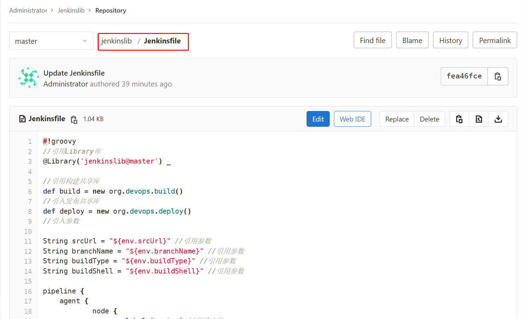Click the 'String buildType' code line
The height and width of the screenshot is (319, 526).
pyautogui.click(x=139, y=261)
